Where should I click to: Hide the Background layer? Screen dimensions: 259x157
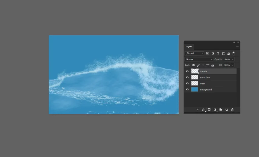click(187, 89)
